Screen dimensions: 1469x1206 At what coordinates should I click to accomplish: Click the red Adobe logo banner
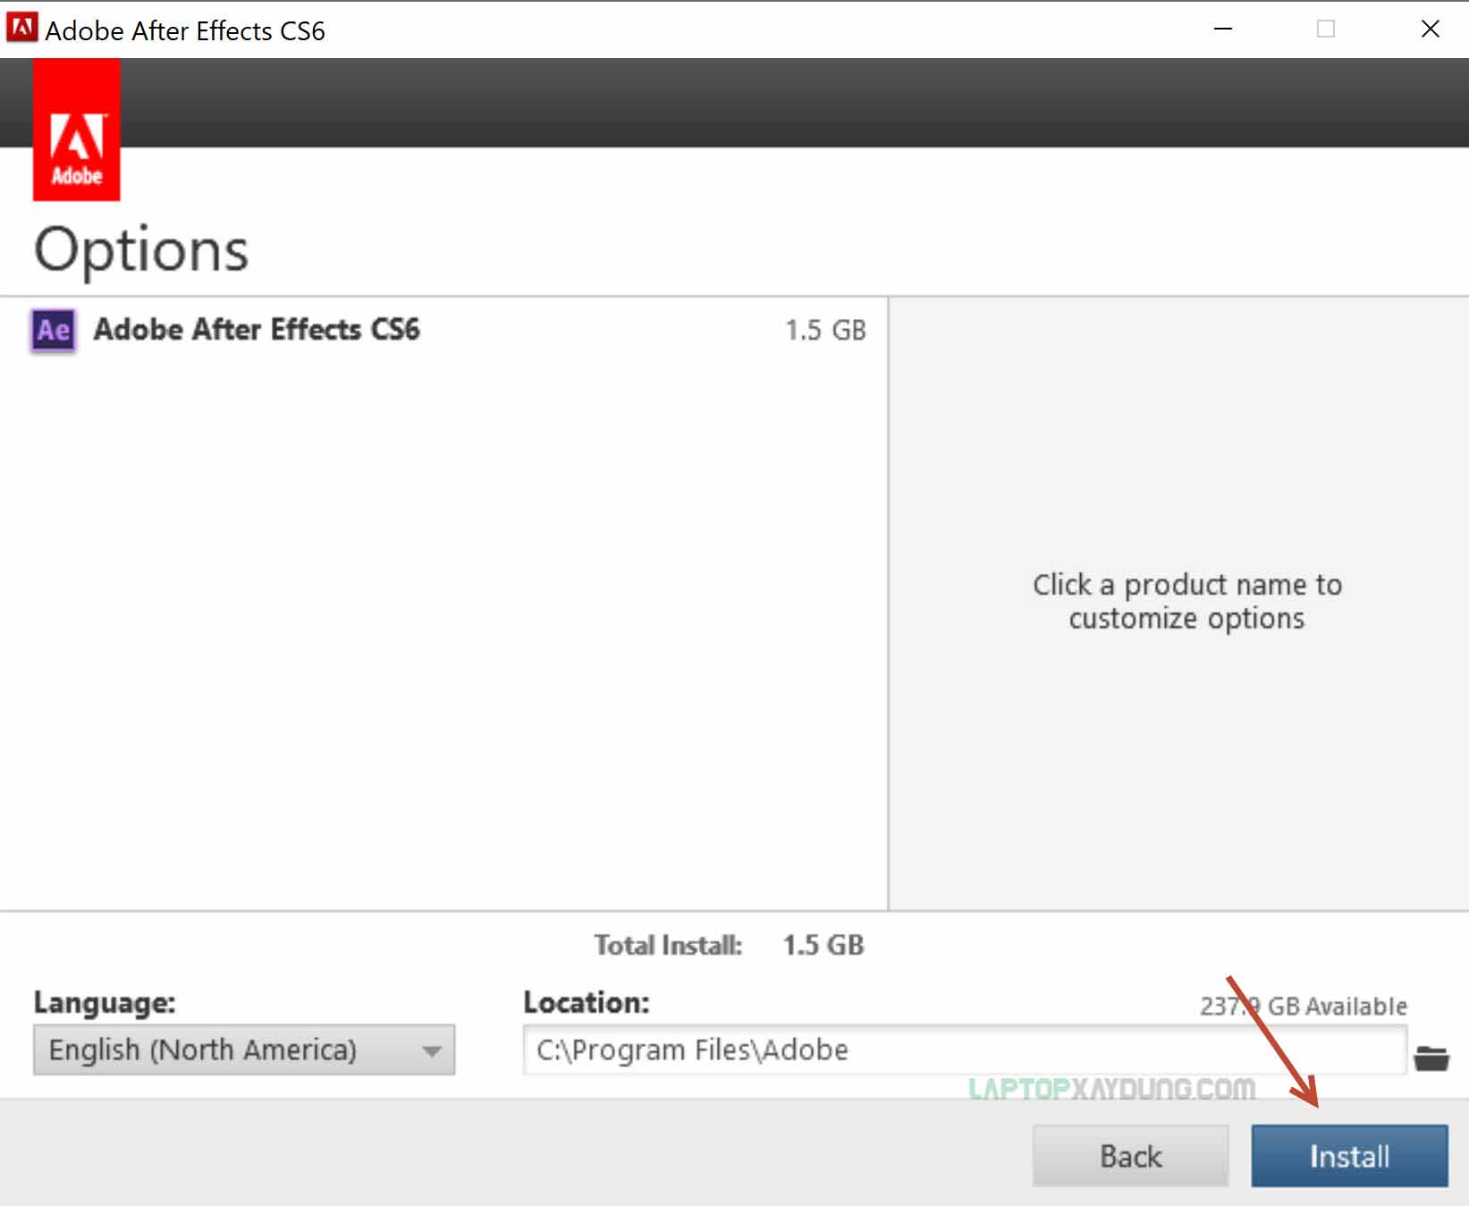coord(77,131)
